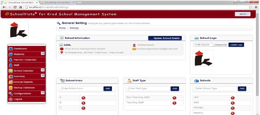Screen dimensions: 260x115
Task: Go to browser home page icon
Action: click(20, 7)
